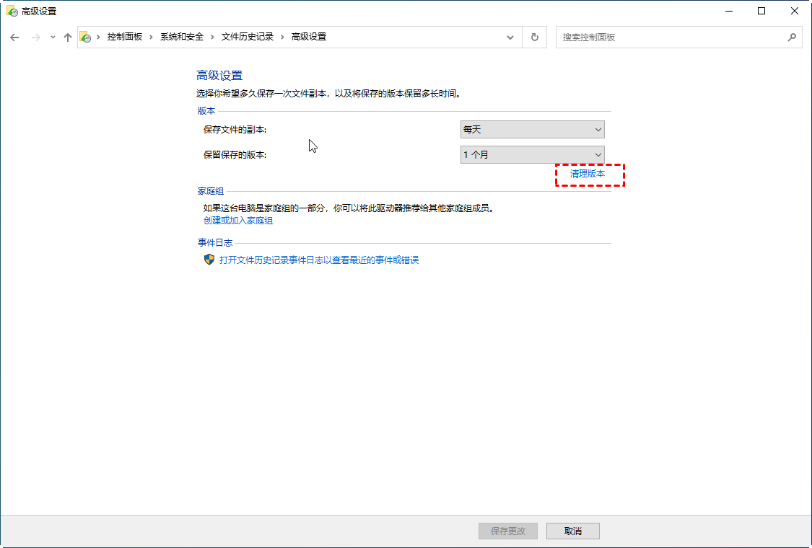
Task: Click the magnifier icon in search box
Action: pyautogui.click(x=791, y=37)
